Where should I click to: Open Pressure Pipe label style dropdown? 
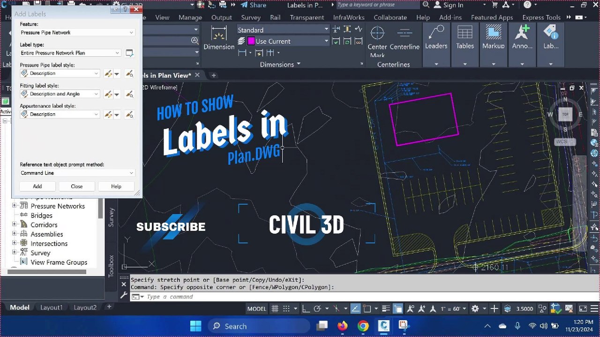point(60,73)
